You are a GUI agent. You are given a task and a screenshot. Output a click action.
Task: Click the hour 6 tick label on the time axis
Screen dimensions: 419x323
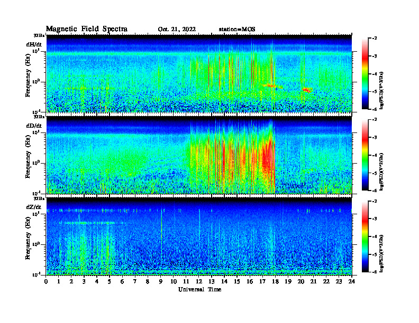122,282
